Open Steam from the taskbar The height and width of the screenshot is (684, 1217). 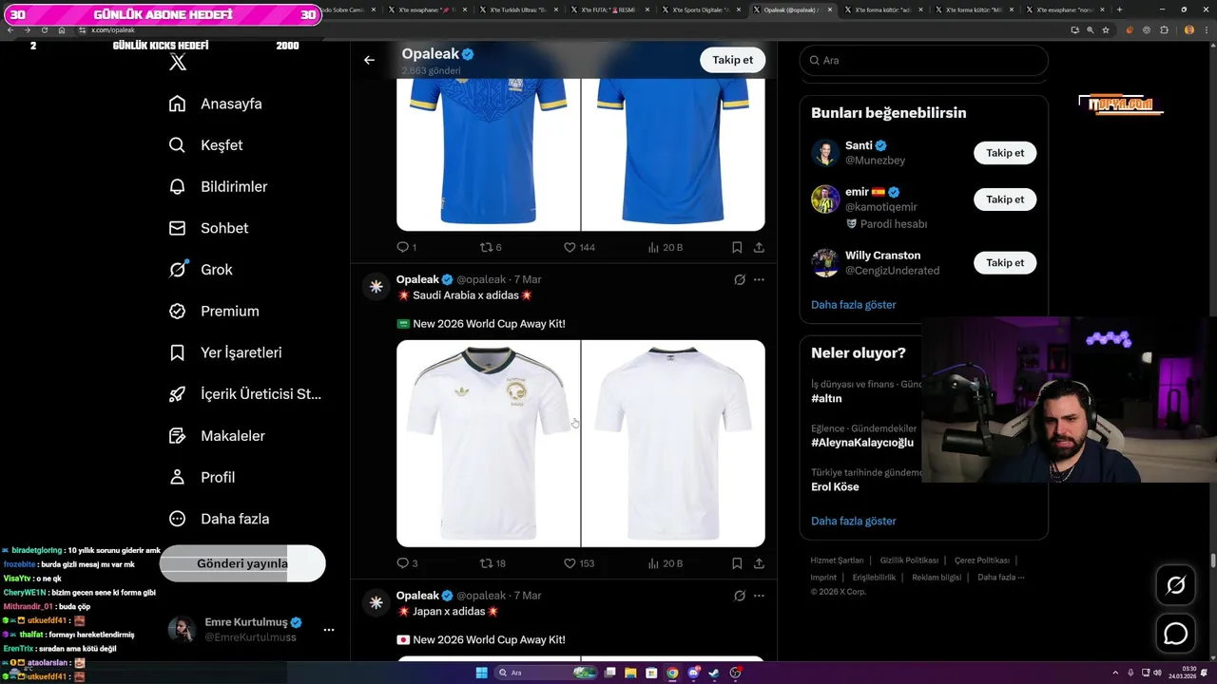(714, 673)
